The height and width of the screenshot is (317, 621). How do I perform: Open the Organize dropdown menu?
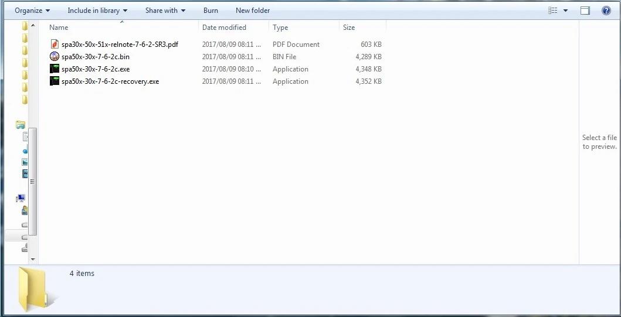coord(32,11)
